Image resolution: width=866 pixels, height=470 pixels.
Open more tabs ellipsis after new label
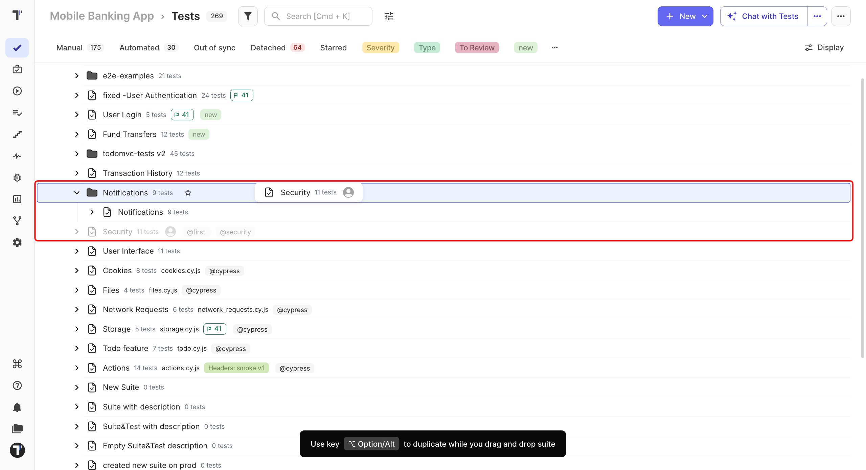click(555, 48)
